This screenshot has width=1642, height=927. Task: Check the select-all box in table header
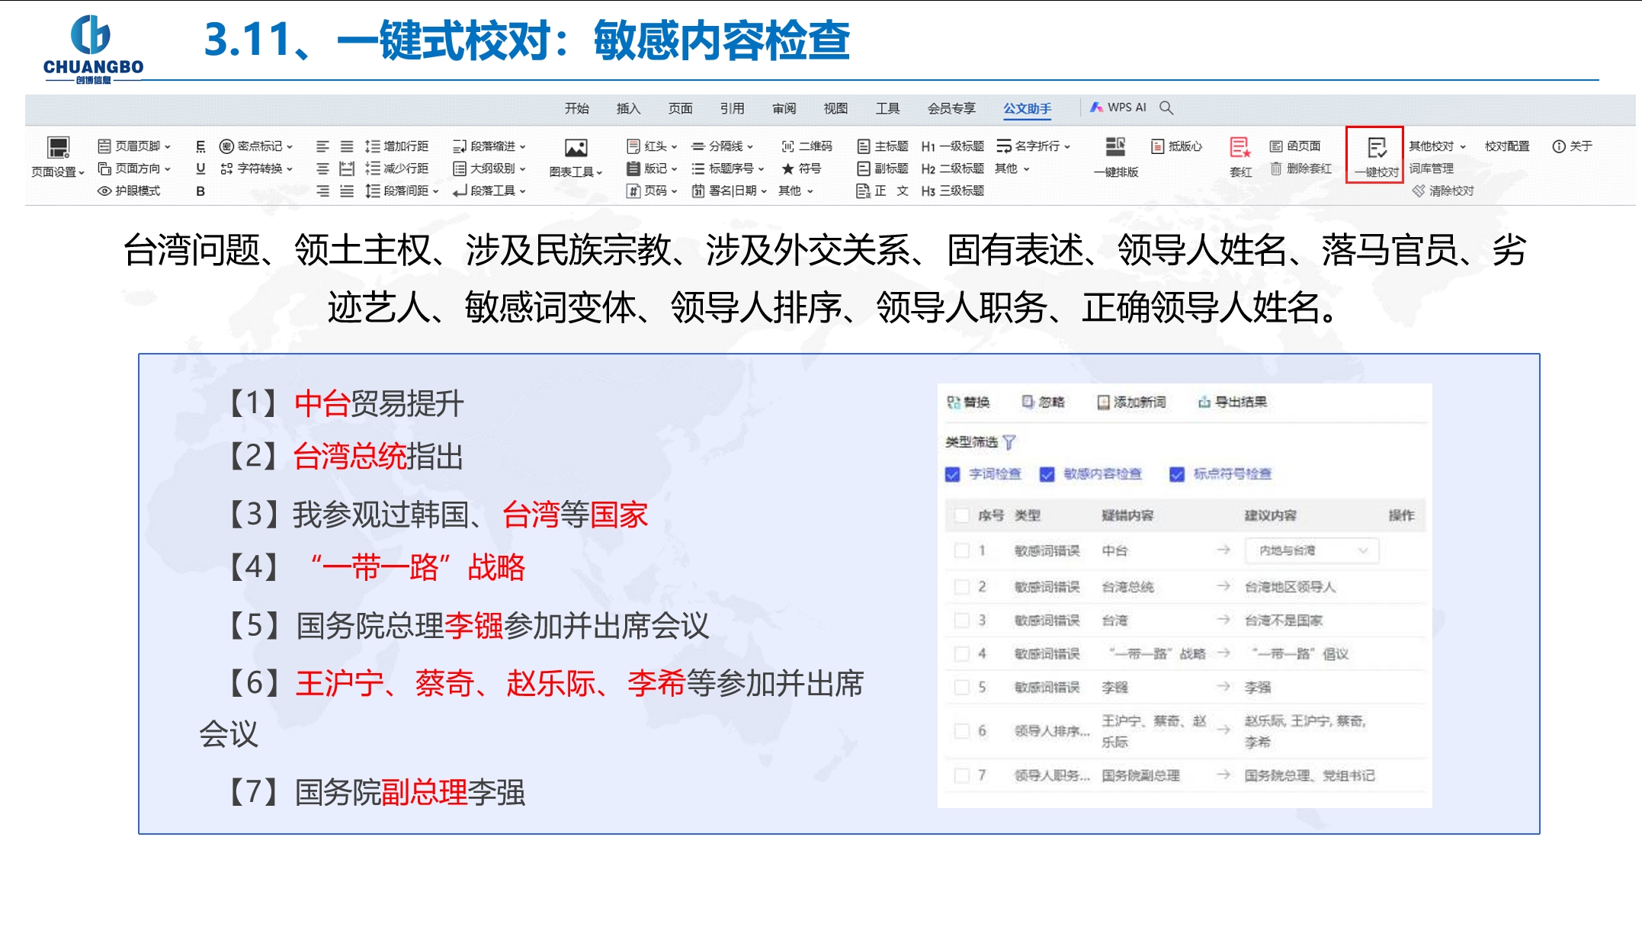(x=962, y=515)
